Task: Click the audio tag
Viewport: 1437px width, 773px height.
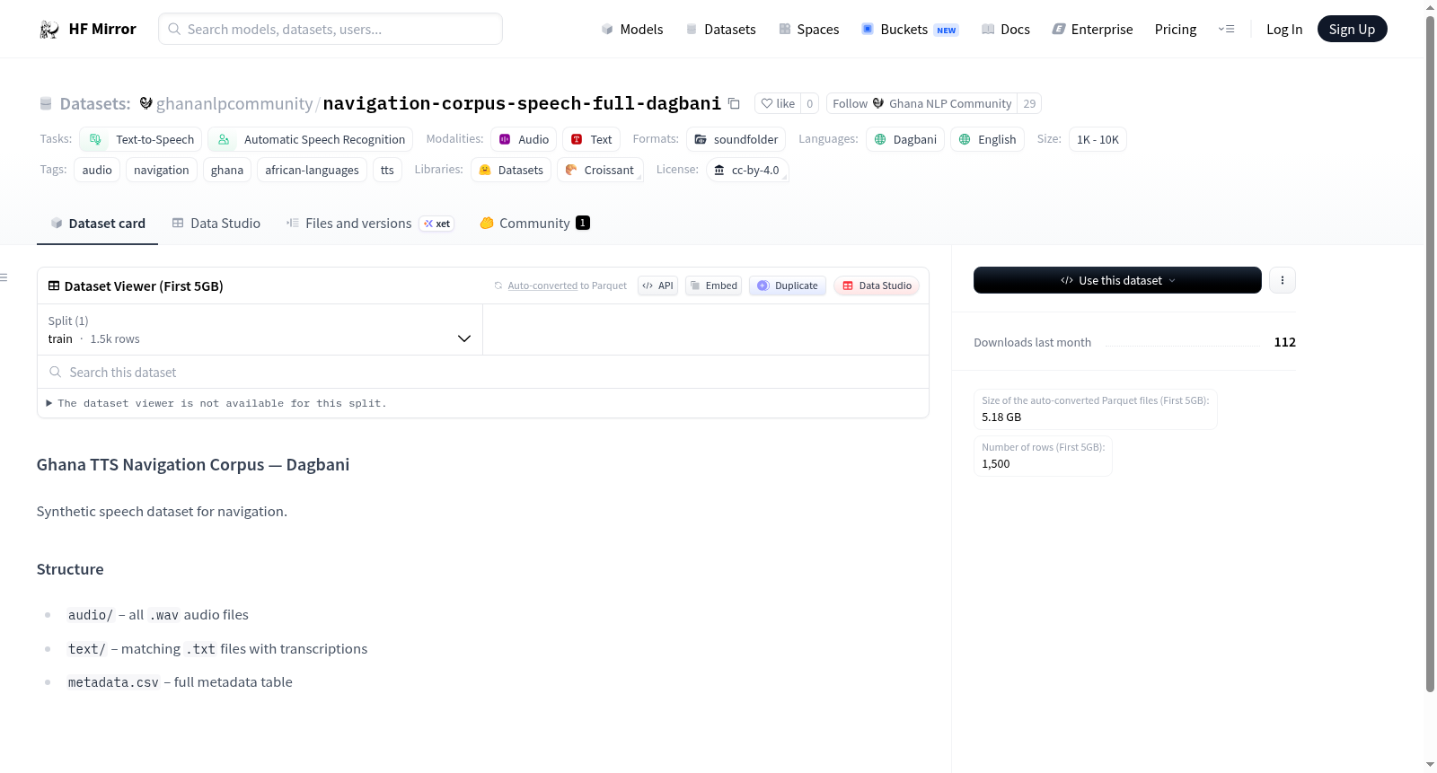Action: click(x=97, y=170)
